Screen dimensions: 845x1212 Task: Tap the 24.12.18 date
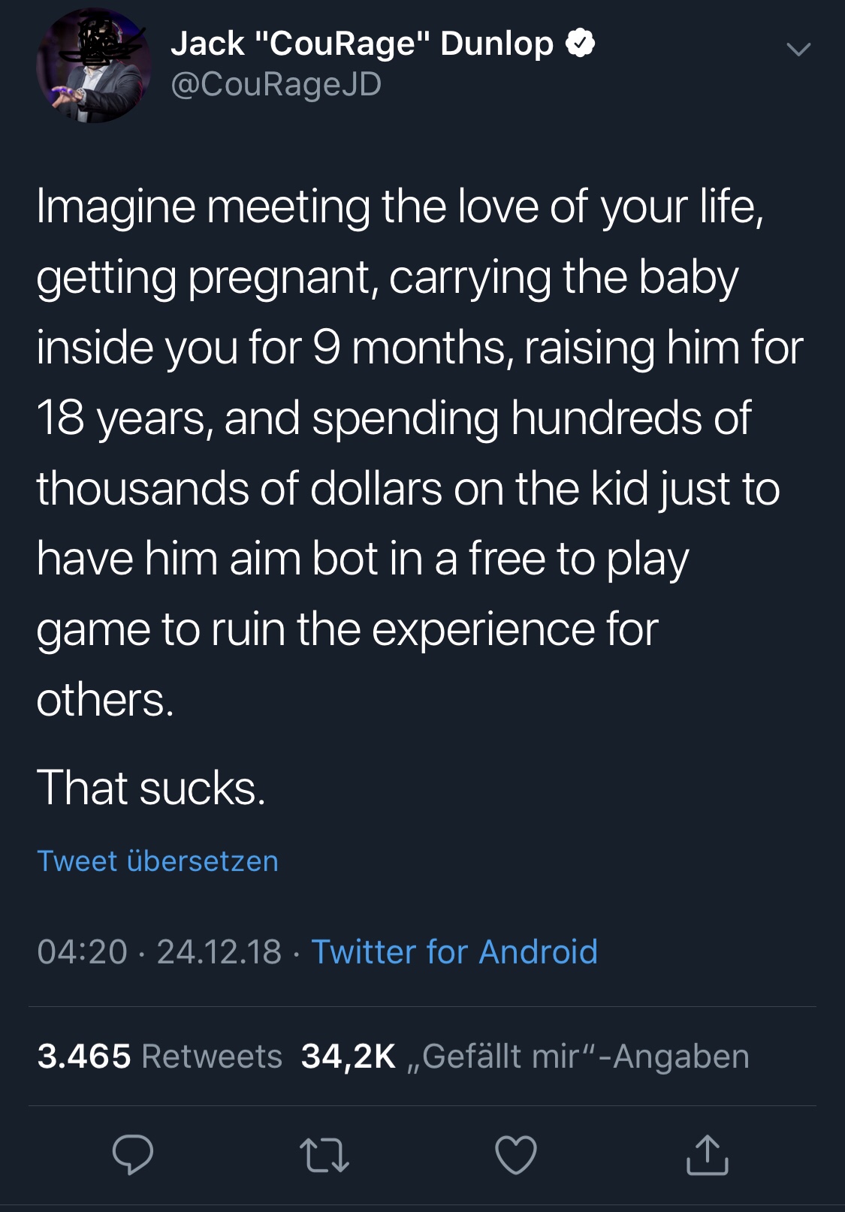(x=219, y=952)
